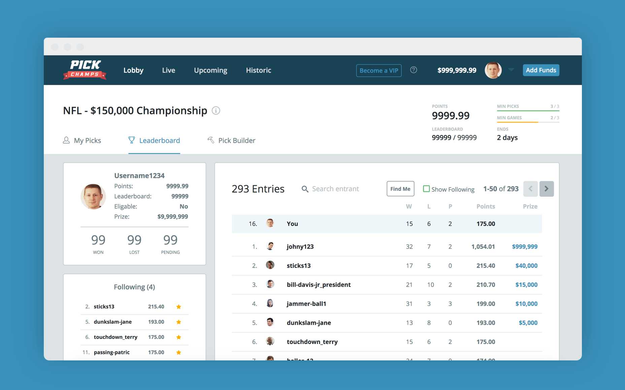The height and width of the screenshot is (390, 625).
Task: Click the Search entrant input field
Action: pos(343,189)
